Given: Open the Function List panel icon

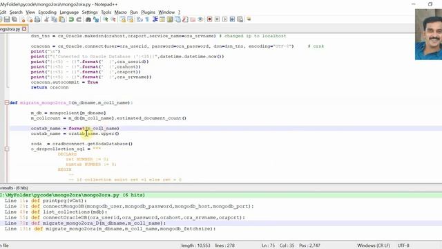Looking at the screenshot, I should pos(185,19).
